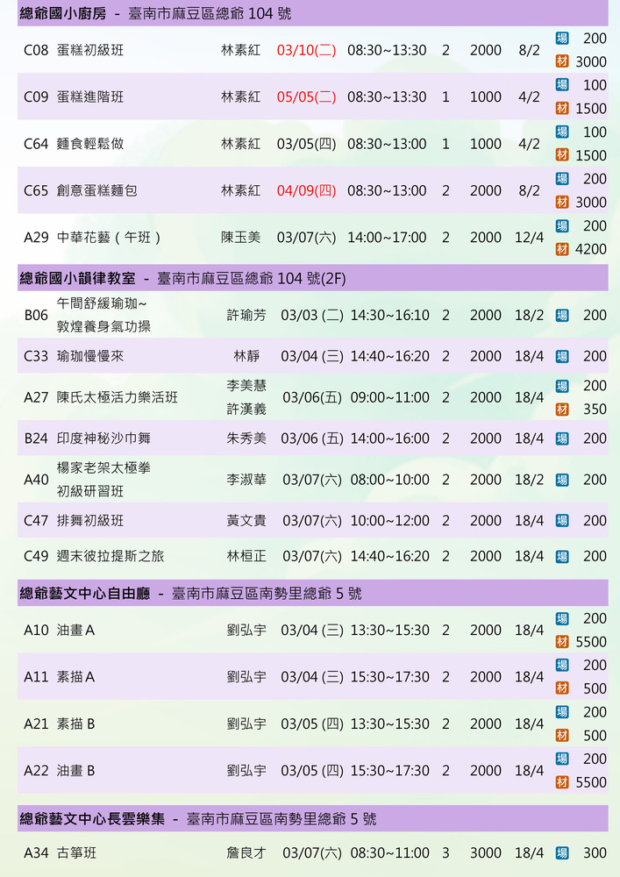Click the orange 材 icon for A22 油畫 B
Image resolution: width=620 pixels, height=877 pixels.
562,782
